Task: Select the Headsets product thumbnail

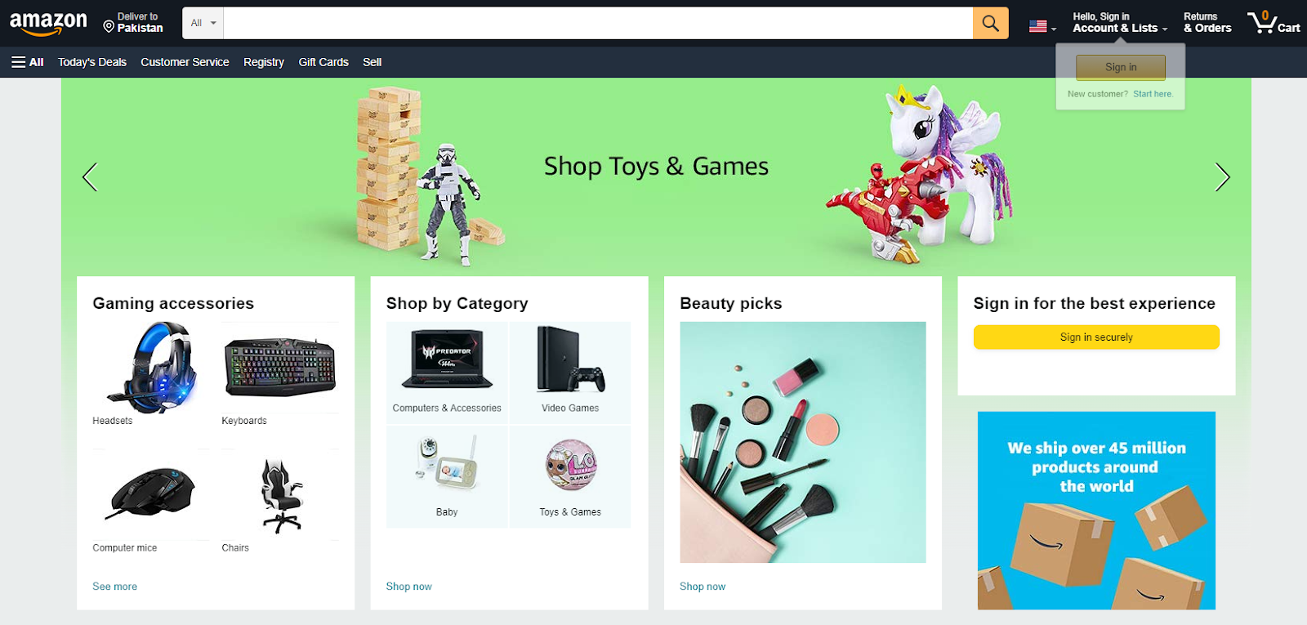Action: click(x=150, y=373)
